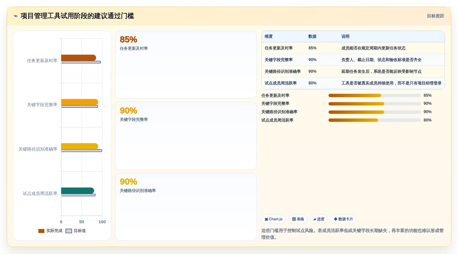458x254 pixels.
Task: Click the 85% value card for 任务更新及时率
Action: [186, 65]
